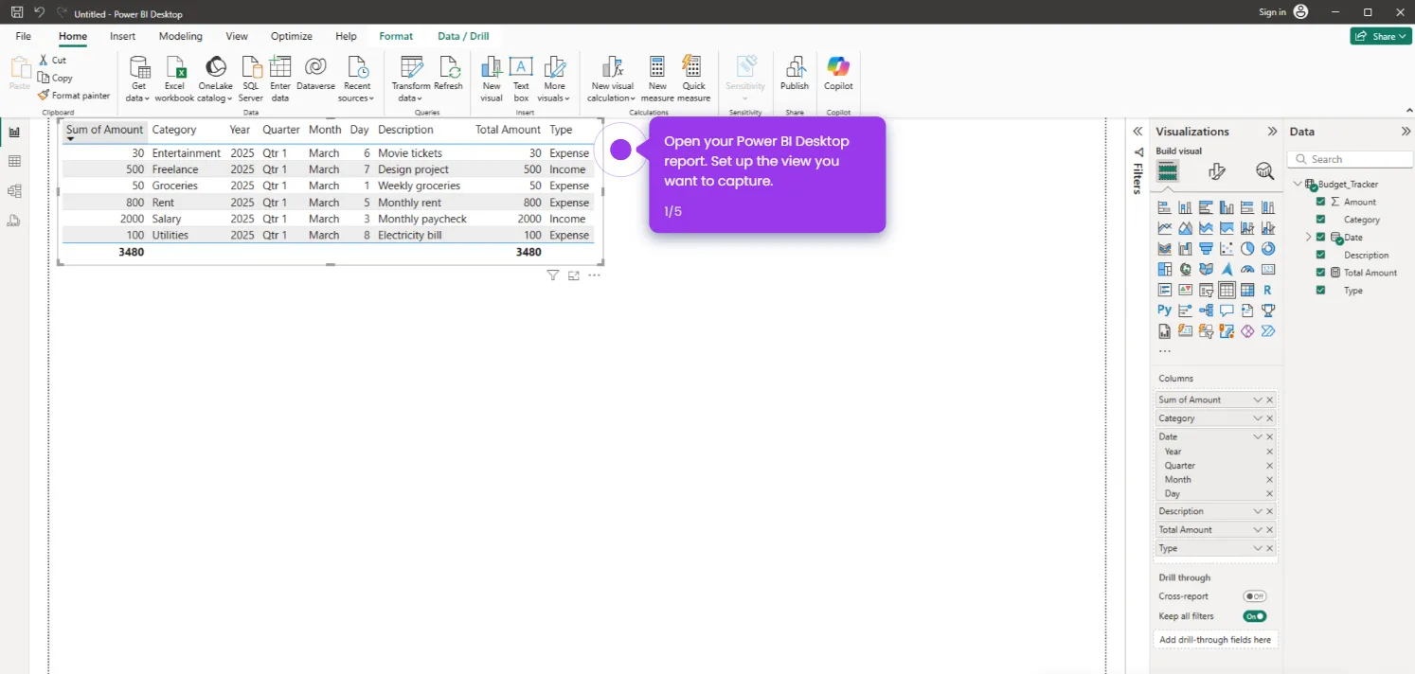Screen dimensions: 1415x674
Task: Open DAX query view in left sidebar
Action: [x=14, y=221]
